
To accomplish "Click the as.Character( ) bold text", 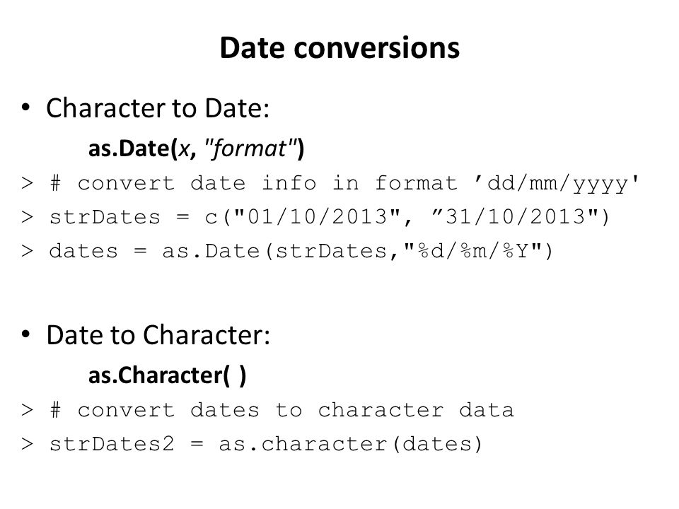I will (167, 375).
